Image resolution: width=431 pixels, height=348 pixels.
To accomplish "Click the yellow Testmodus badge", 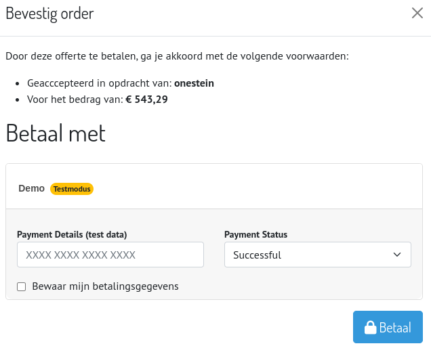I will (72, 189).
